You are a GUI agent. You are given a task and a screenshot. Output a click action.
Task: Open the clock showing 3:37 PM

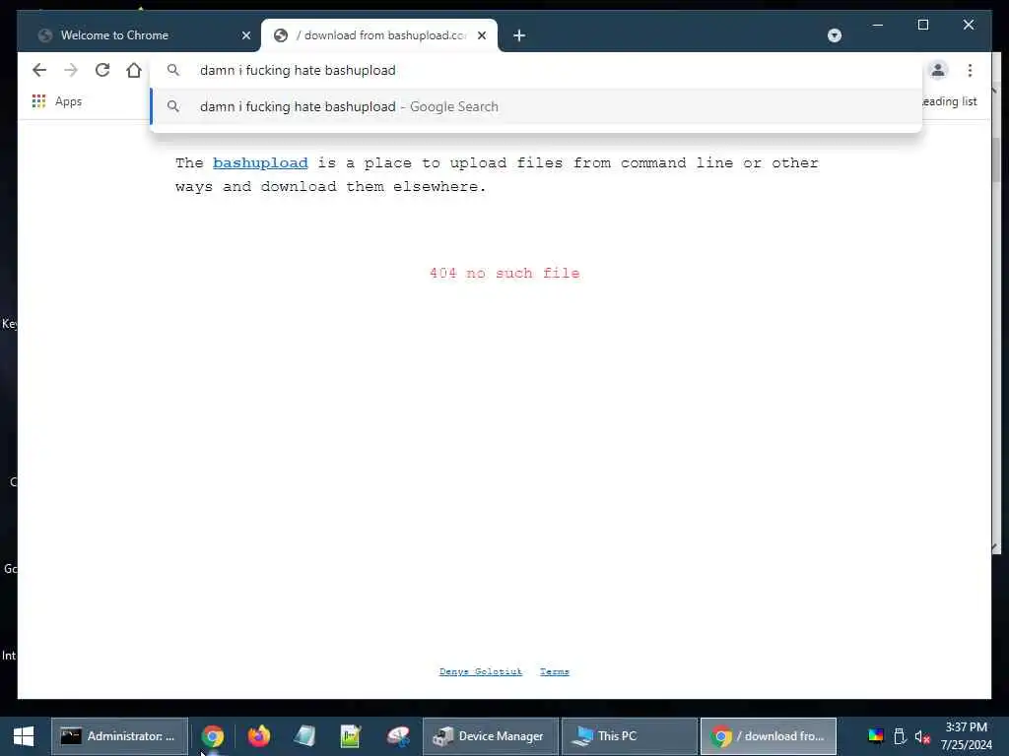(x=967, y=736)
